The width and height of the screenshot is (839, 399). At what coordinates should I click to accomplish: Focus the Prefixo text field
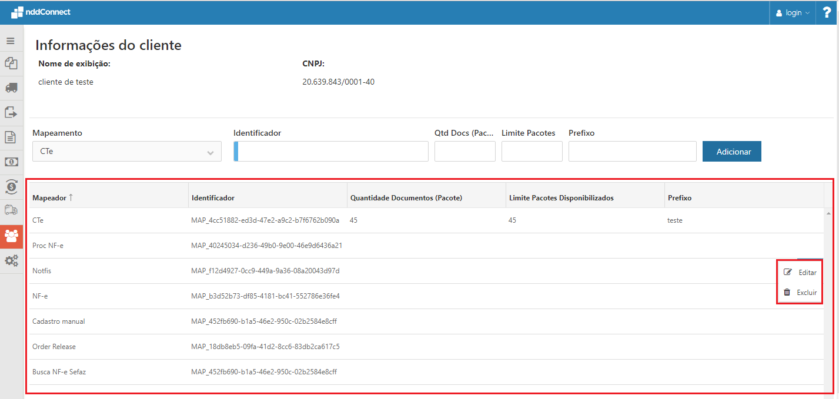point(632,152)
